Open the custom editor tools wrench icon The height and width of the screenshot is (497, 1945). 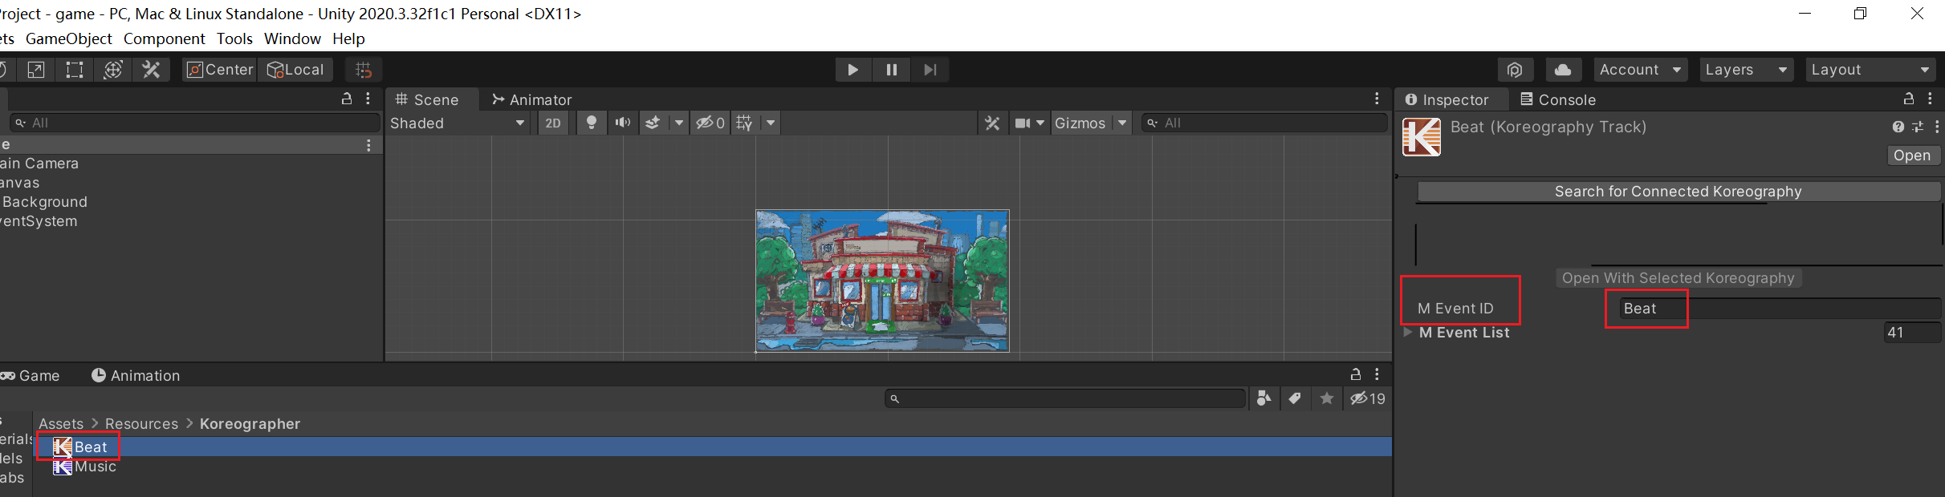[x=152, y=70]
